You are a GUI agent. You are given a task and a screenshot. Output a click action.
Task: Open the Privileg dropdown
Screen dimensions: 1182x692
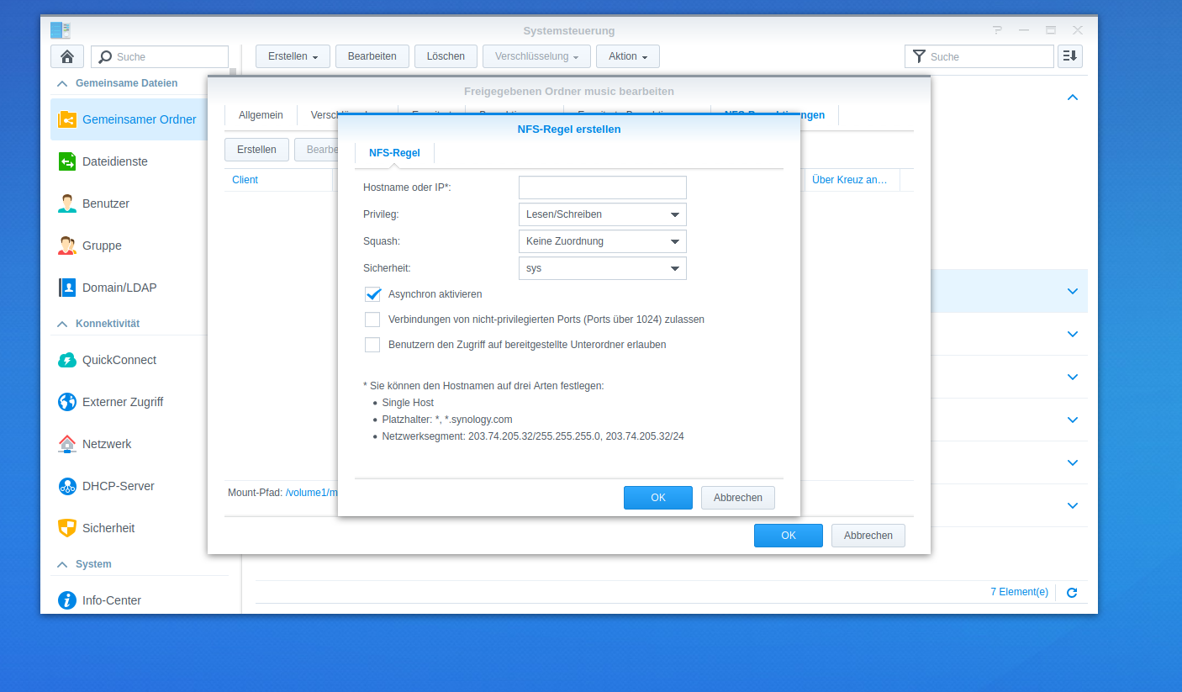tap(602, 214)
